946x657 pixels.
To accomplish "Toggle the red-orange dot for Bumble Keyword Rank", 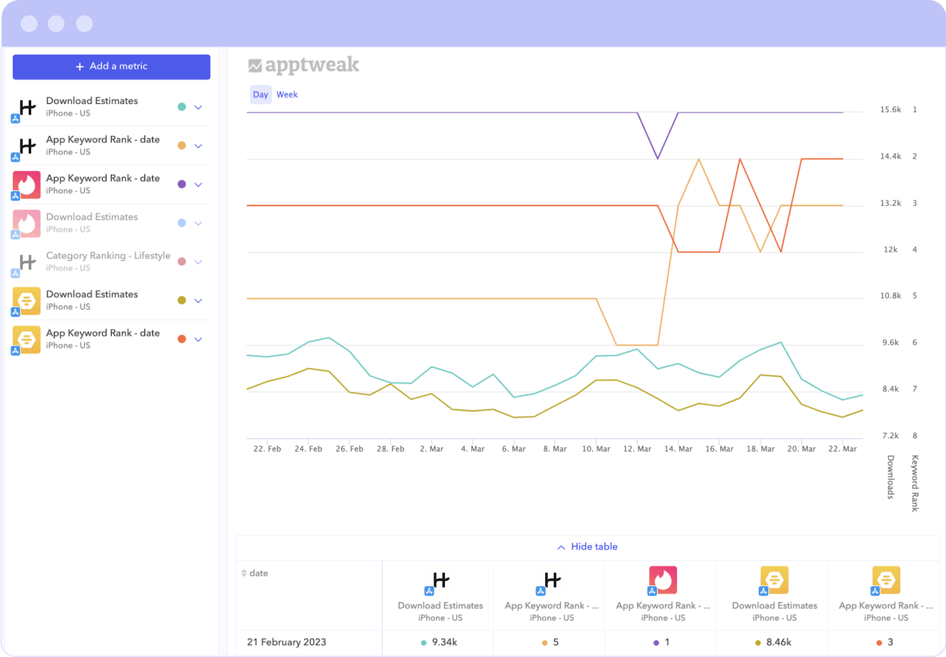I will [182, 339].
